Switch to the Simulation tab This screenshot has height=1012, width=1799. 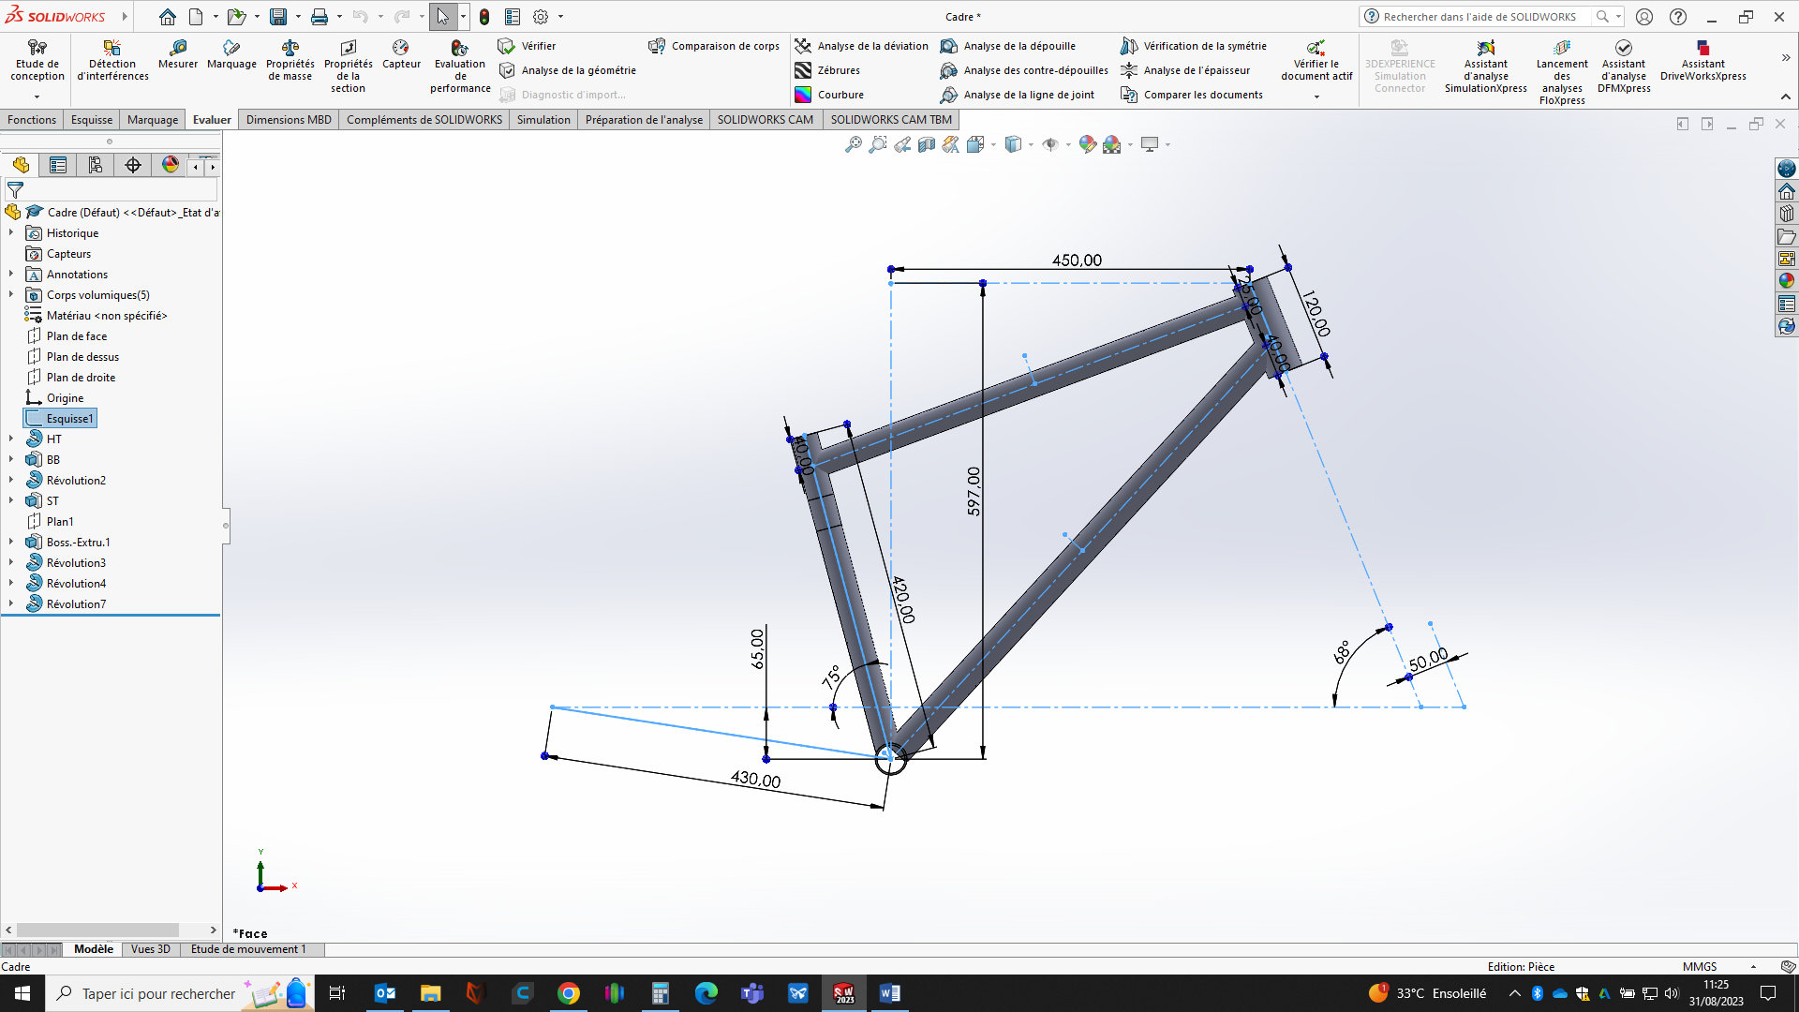[543, 120]
